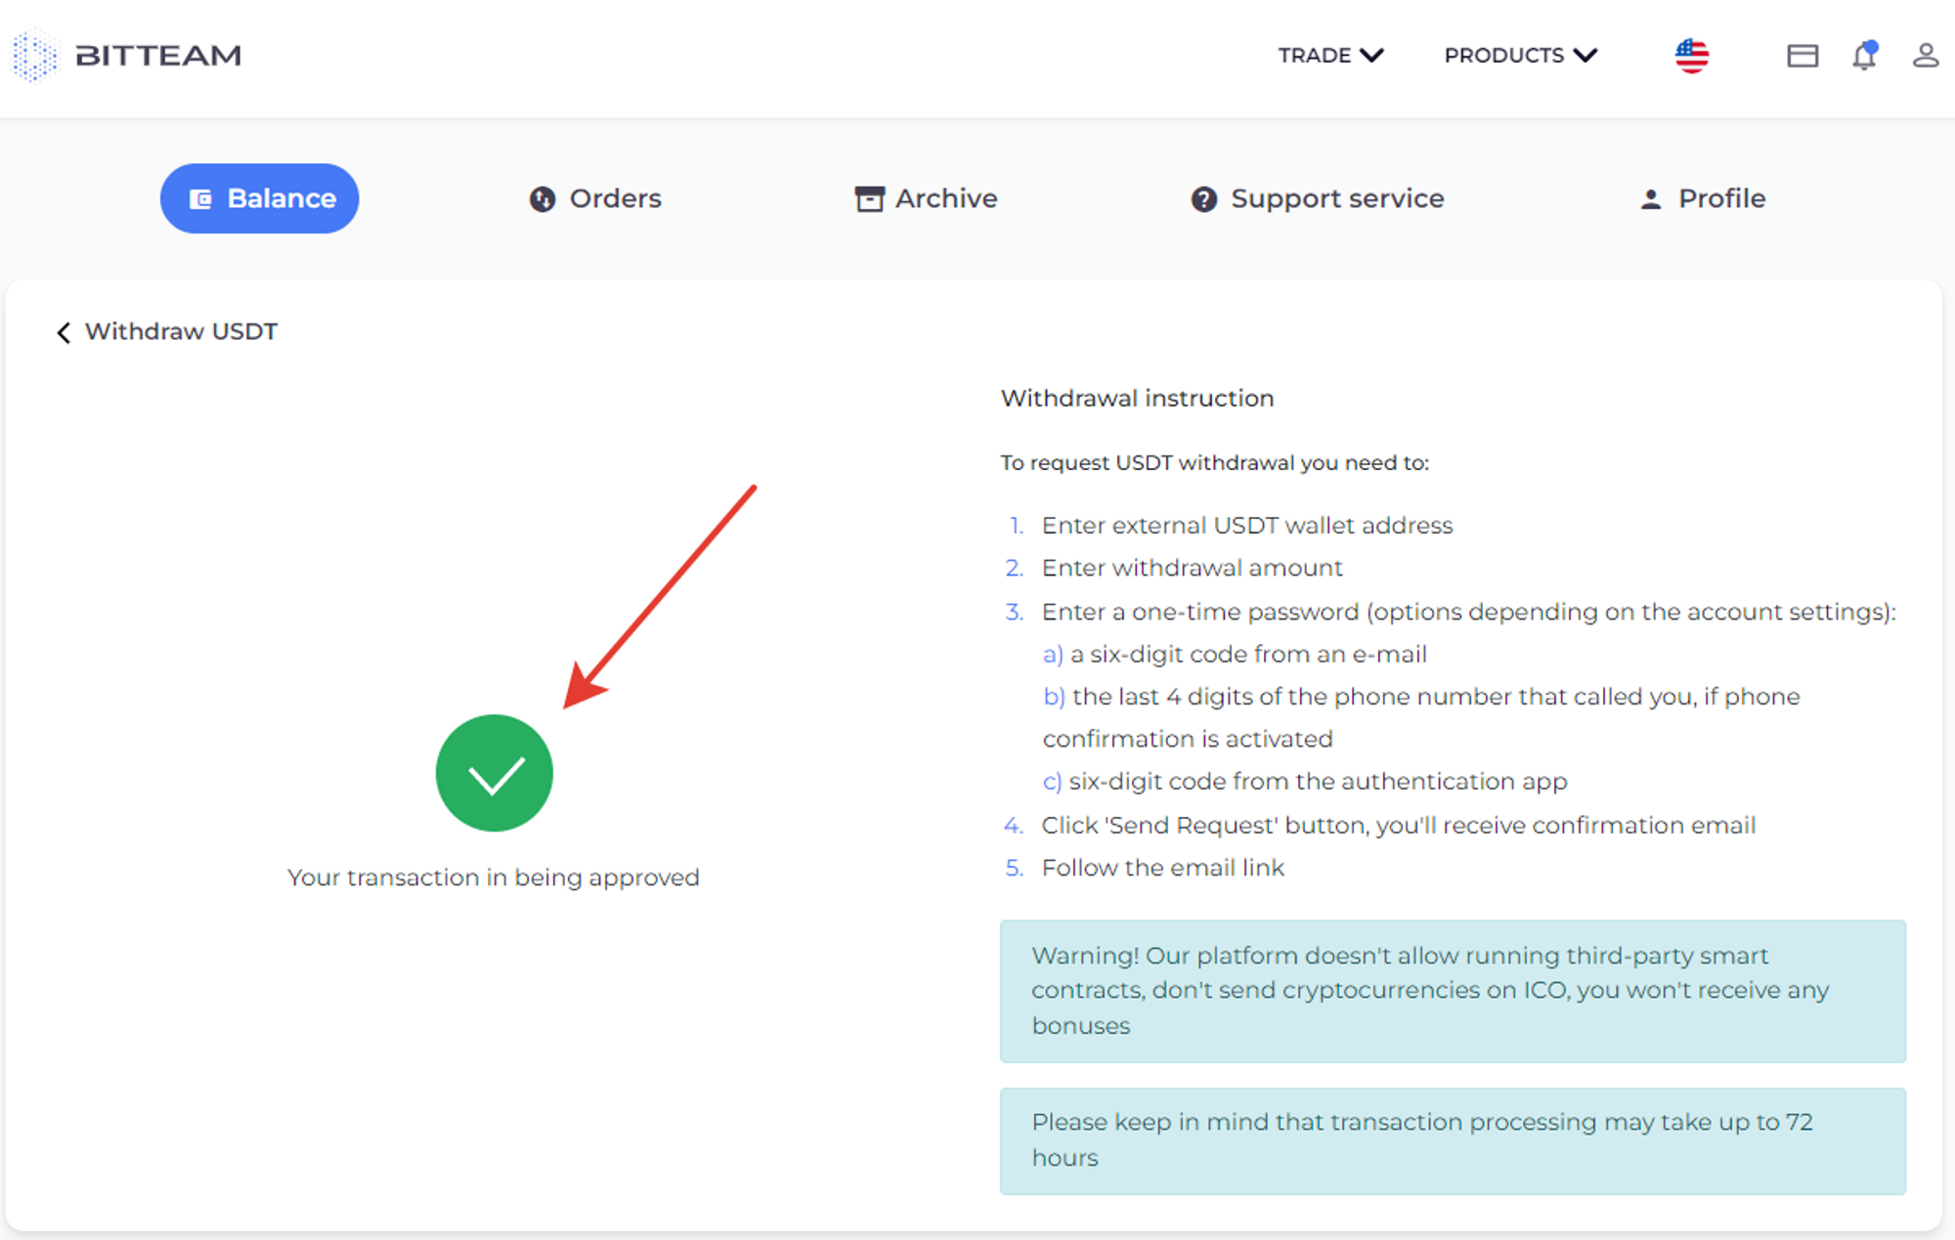Open notifications bell icon
Image resolution: width=1955 pixels, height=1240 pixels.
tap(1865, 56)
